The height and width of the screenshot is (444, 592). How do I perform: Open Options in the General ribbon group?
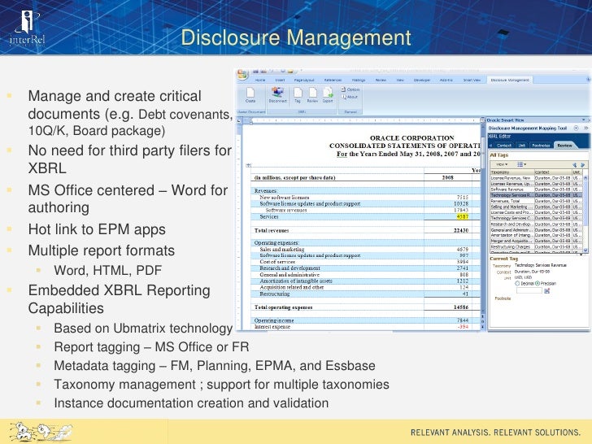pyautogui.click(x=350, y=89)
